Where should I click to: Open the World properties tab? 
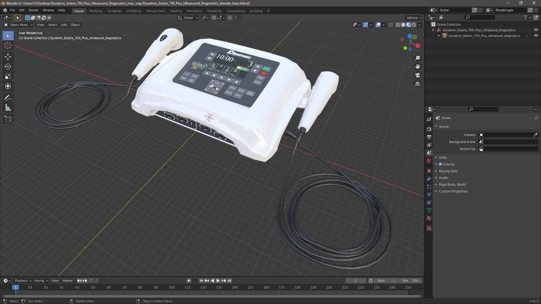[429, 161]
